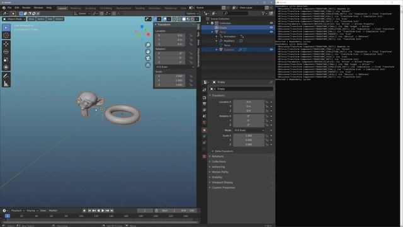Open the viewport View menu
403x227 pixels.
coord(31,19)
